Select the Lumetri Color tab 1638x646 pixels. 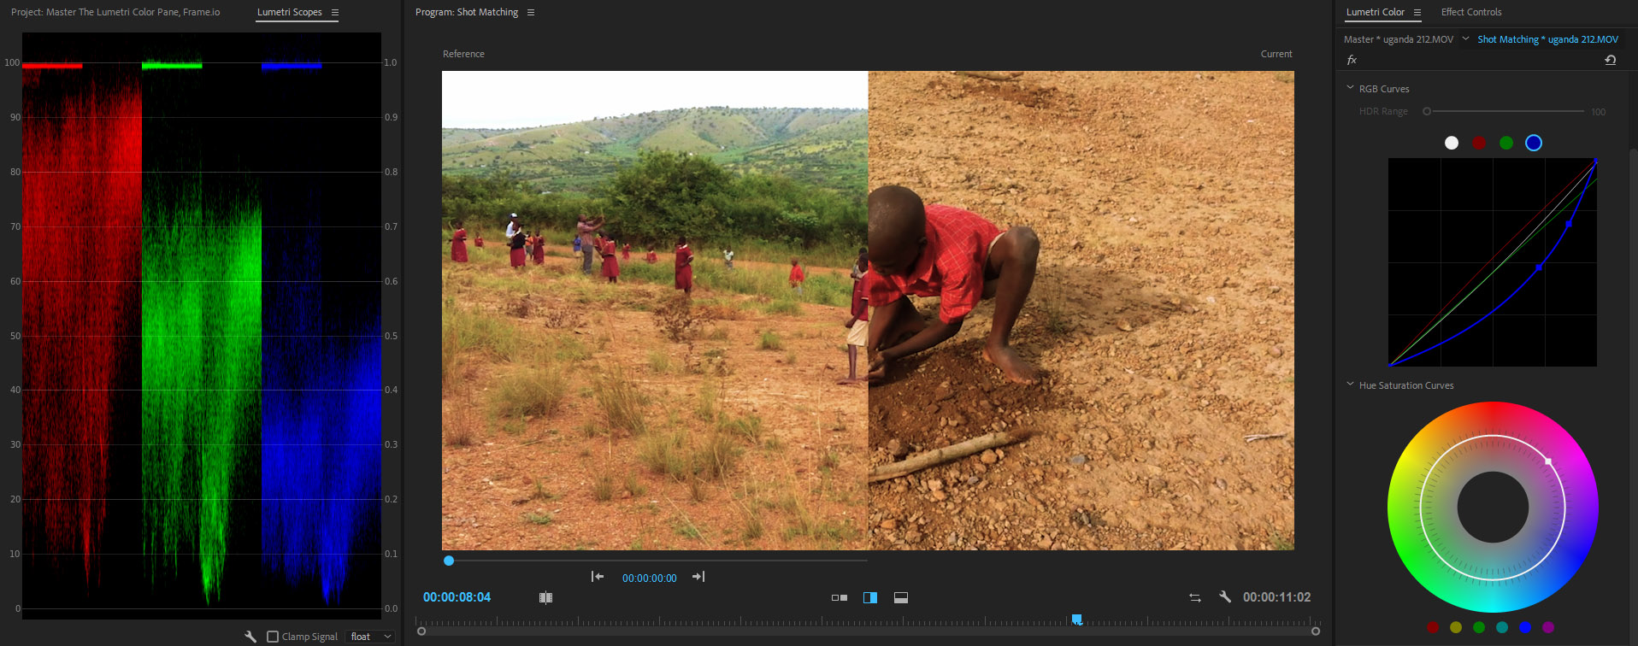(1376, 12)
